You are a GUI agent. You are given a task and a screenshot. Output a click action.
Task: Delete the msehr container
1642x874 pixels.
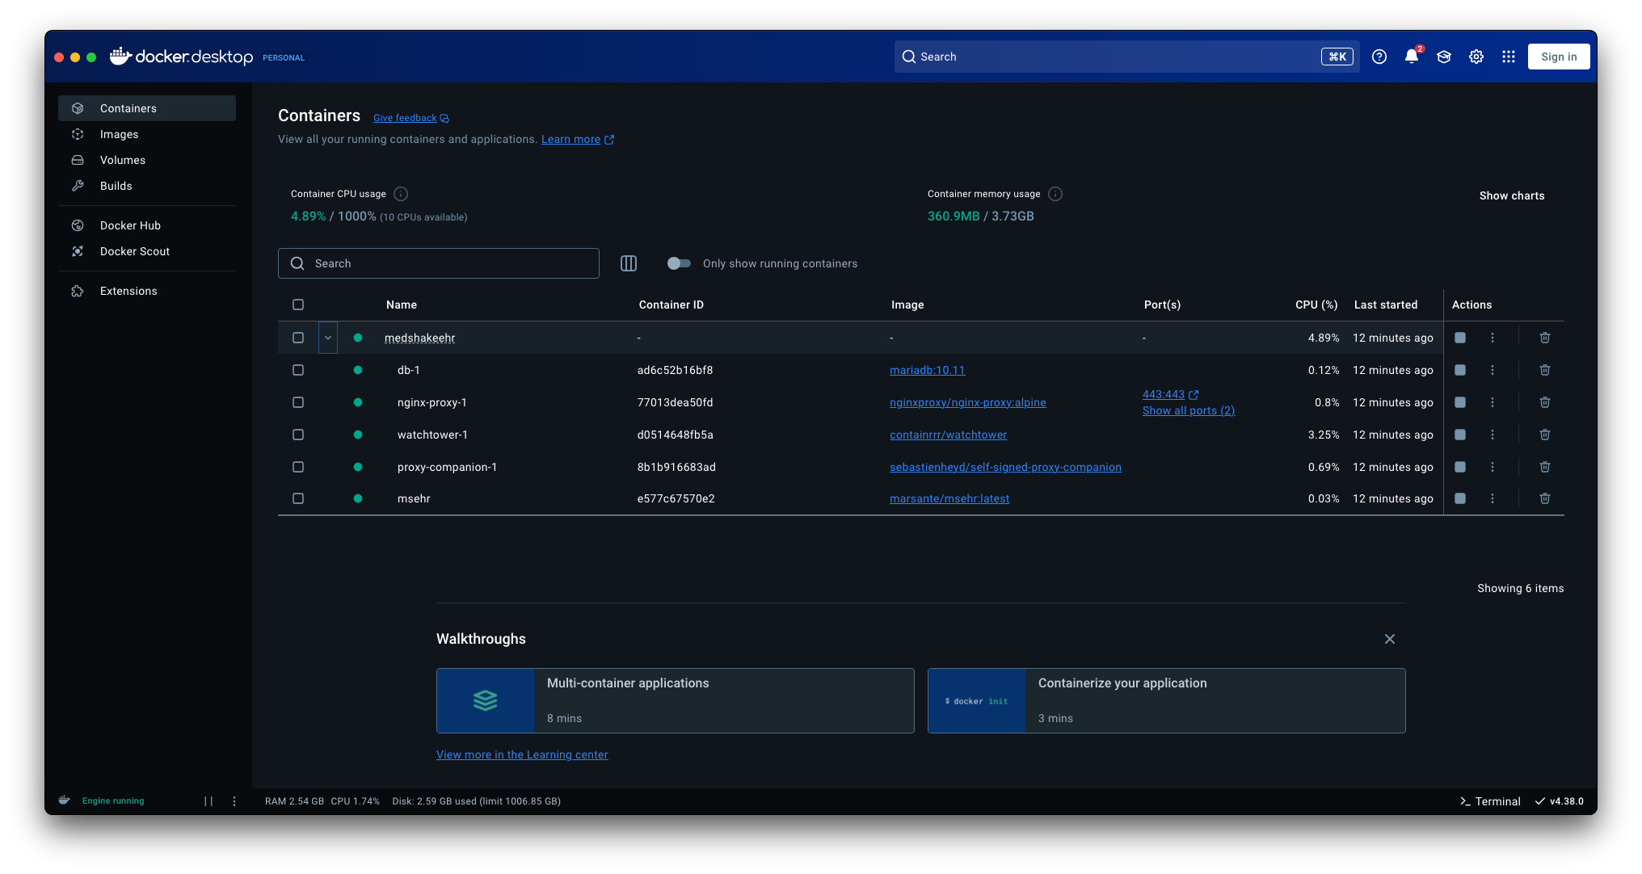1545,498
